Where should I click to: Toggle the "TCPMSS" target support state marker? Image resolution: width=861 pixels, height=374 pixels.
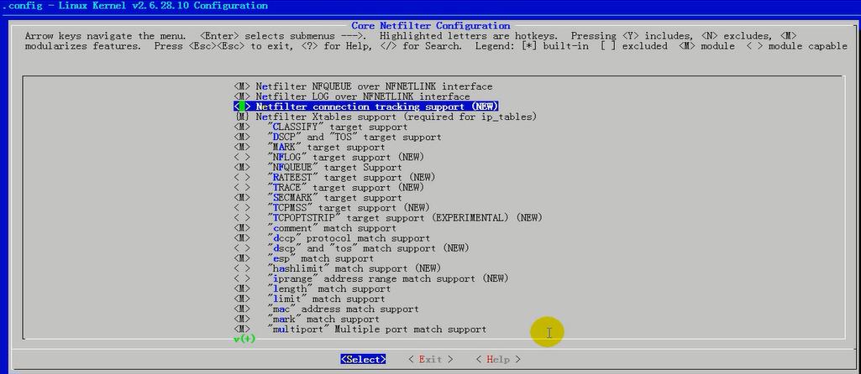(242, 208)
